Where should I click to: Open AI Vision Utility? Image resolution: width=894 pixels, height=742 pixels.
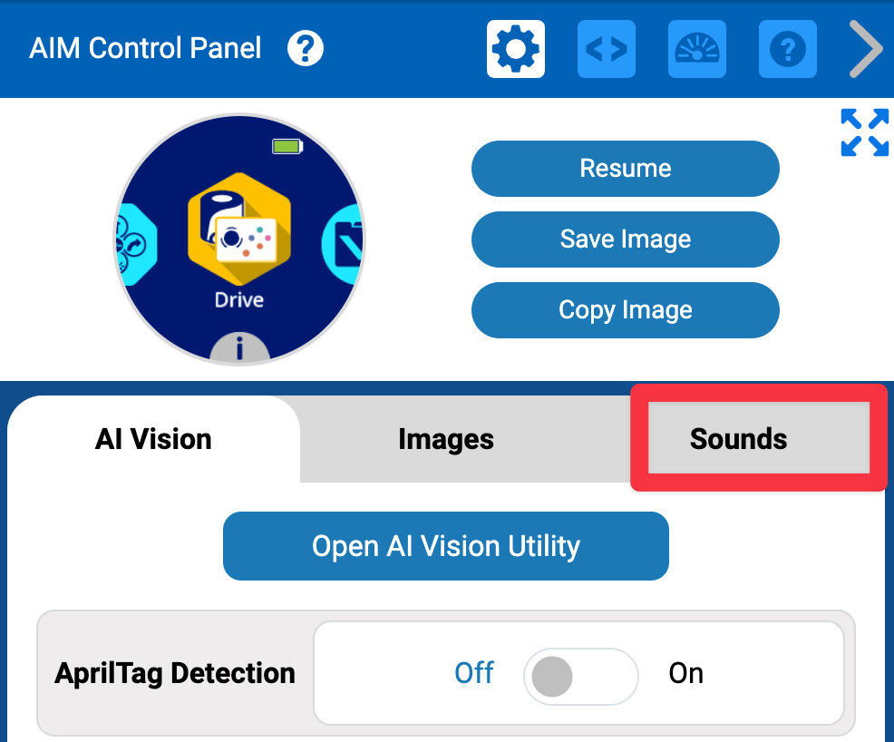click(445, 546)
